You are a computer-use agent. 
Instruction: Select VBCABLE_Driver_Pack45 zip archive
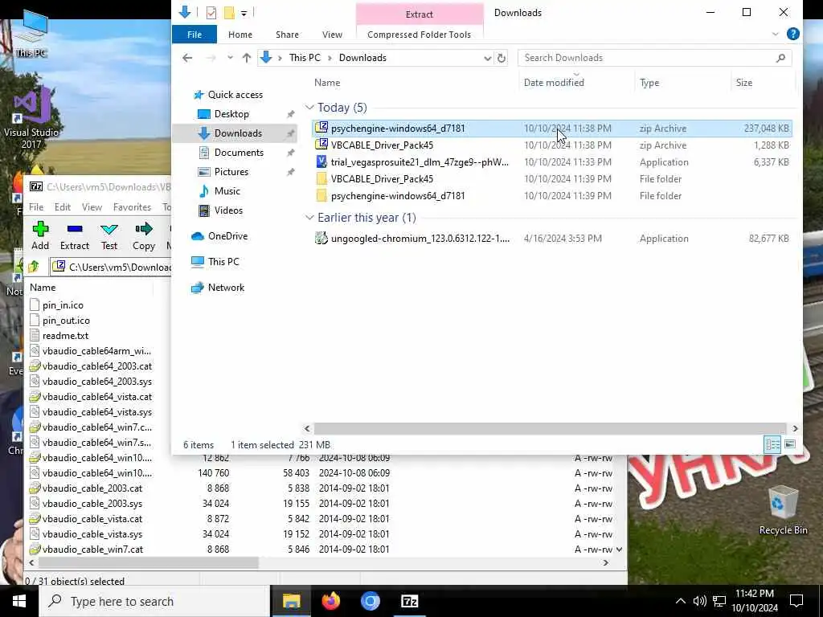[552, 145]
